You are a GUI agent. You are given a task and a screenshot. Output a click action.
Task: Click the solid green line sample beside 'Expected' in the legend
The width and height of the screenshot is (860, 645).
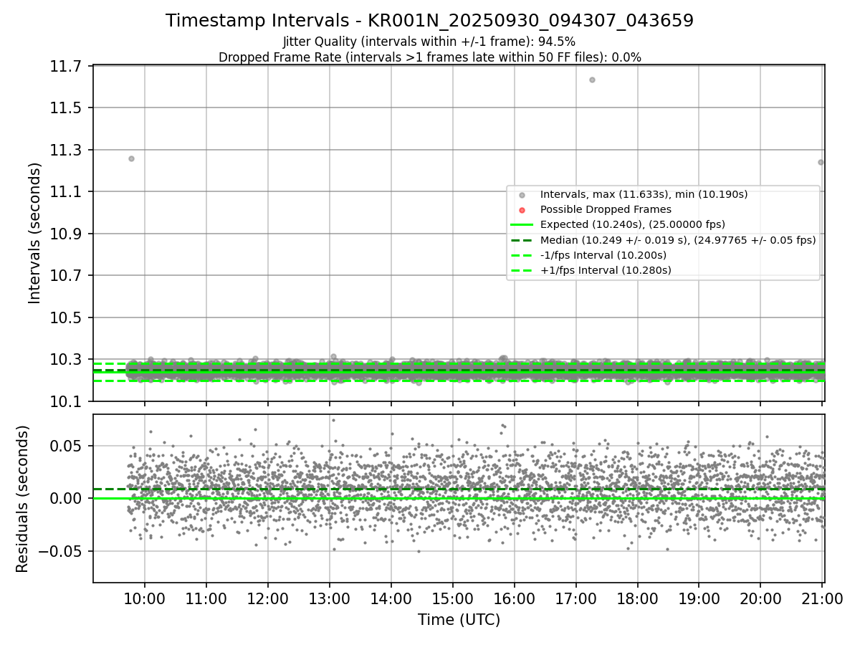coord(522,225)
